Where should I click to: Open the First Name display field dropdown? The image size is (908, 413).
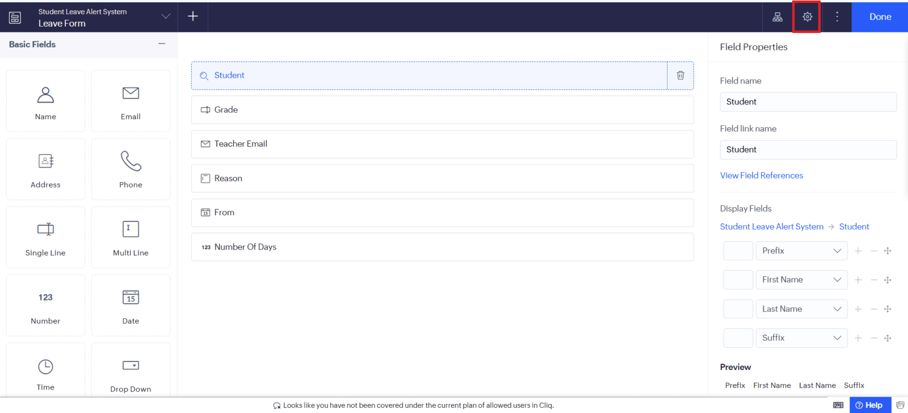801,280
